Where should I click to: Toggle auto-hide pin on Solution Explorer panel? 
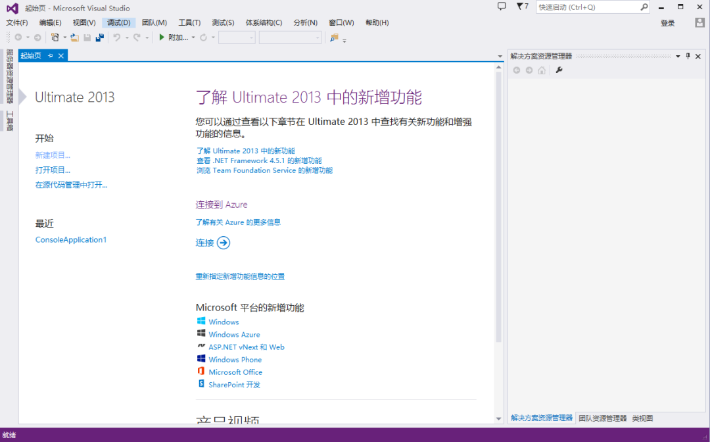(688, 56)
